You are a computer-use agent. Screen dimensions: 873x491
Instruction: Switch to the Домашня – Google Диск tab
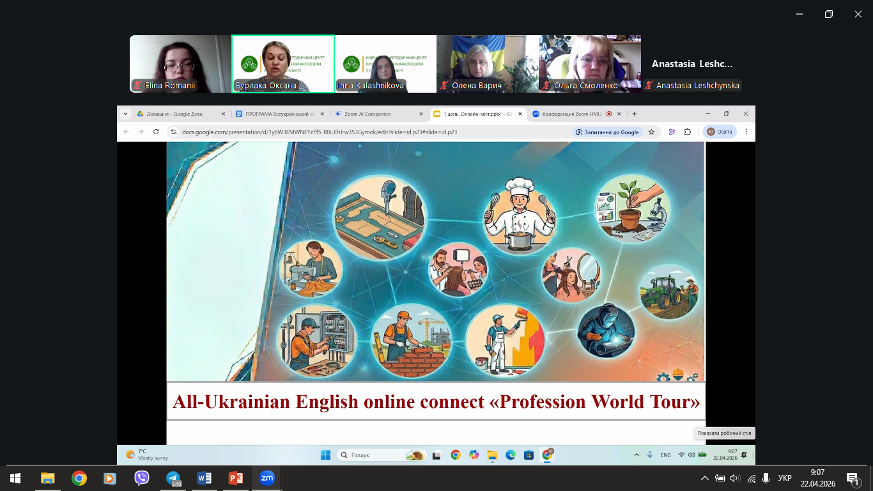[x=174, y=114]
